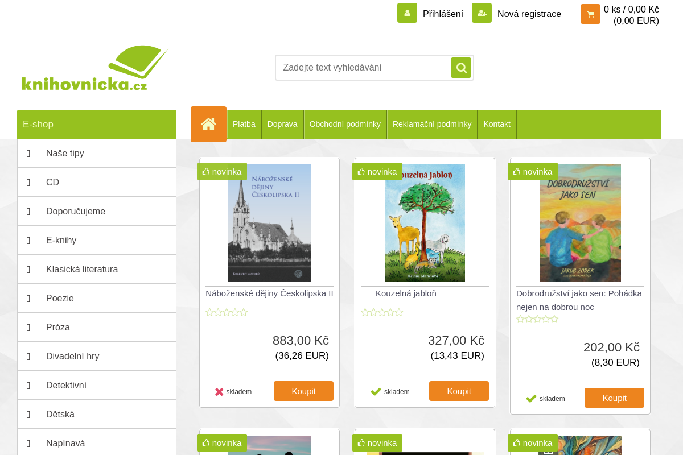Click the green skladem checkmark under Kouzelná jabloň

pos(376,391)
